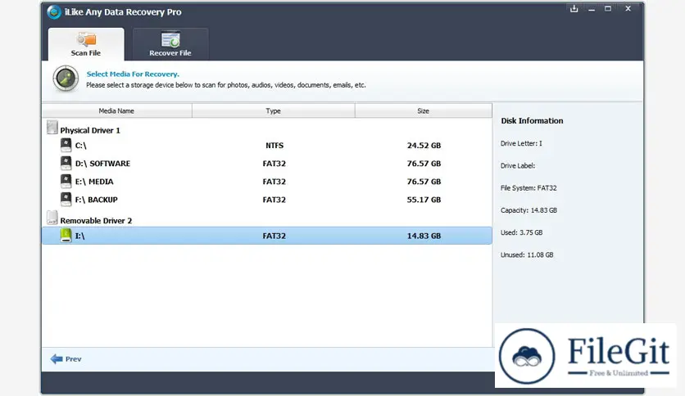The height and width of the screenshot is (396, 685).
Task: Click the File System: FAT32 info line
Action: point(528,188)
